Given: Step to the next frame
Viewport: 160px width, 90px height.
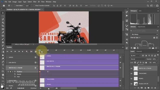Looking at the screenshot, I should [19, 51].
